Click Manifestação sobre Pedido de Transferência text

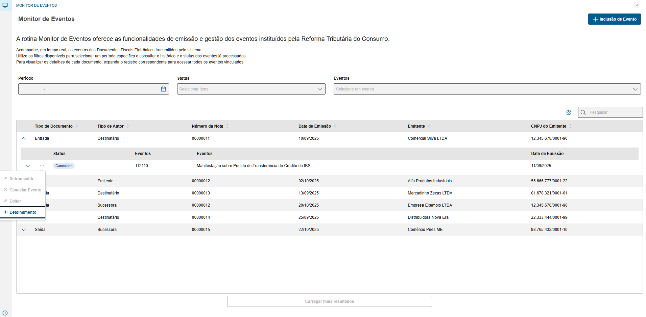click(x=254, y=166)
